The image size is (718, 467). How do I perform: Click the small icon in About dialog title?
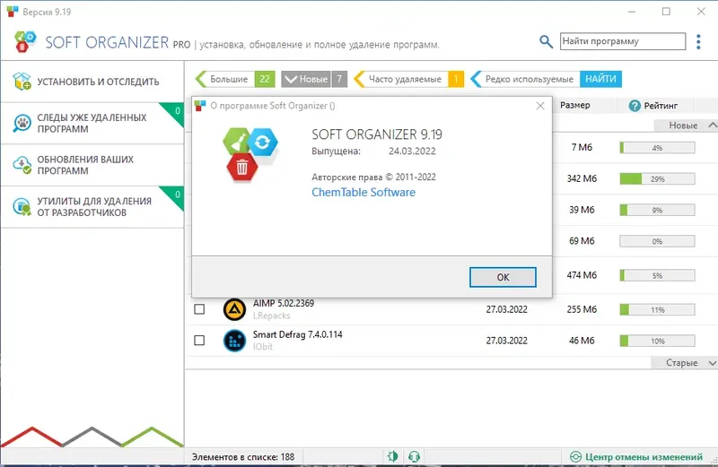tap(200, 106)
